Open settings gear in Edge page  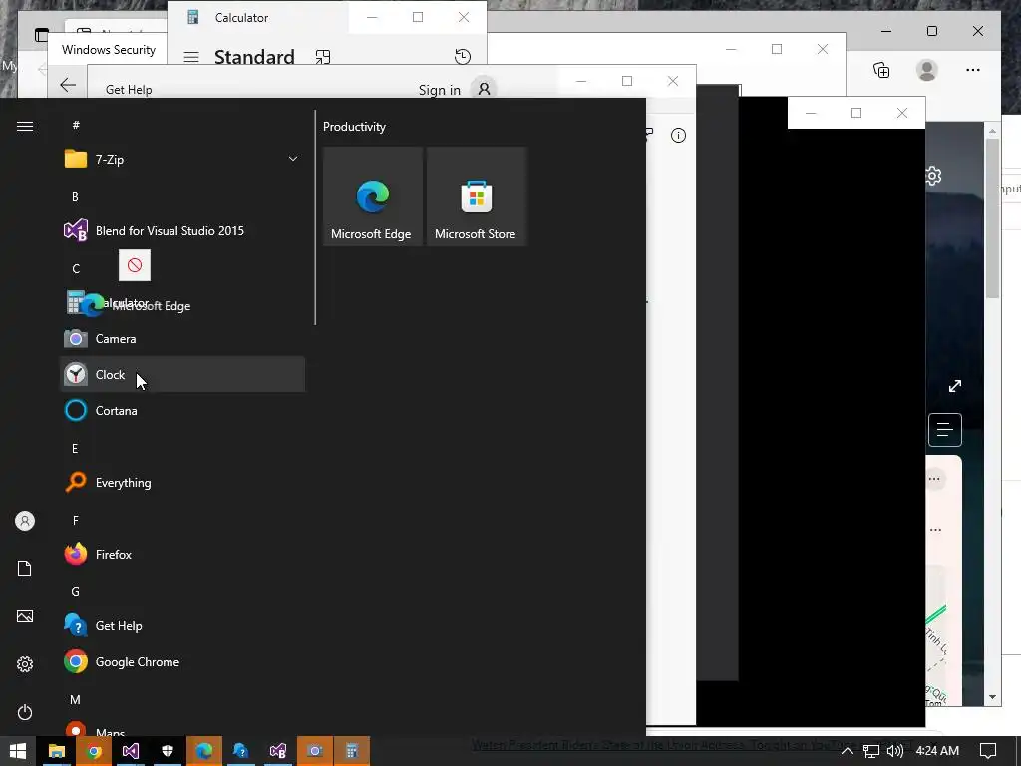[933, 176]
